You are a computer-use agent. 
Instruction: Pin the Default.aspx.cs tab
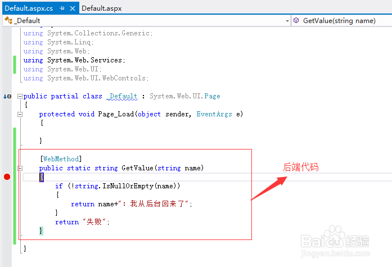pos(62,8)
